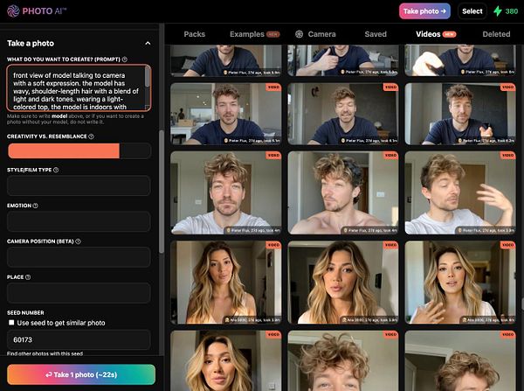Click the help icon beside Camera Position (Beta)
Viewport: 524px width, 391px height.
(78, 241)
